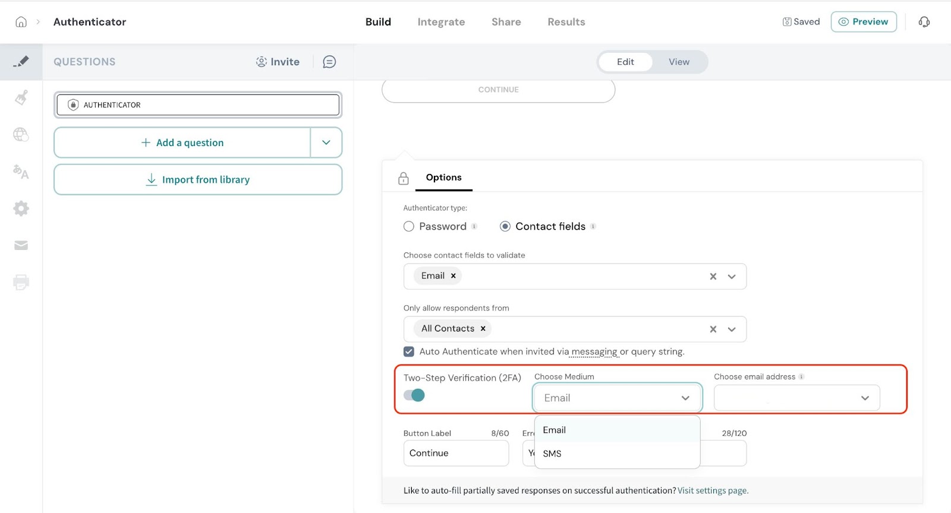Open the email envelope sidebar icon
The image size is (951, 513).
21,245
